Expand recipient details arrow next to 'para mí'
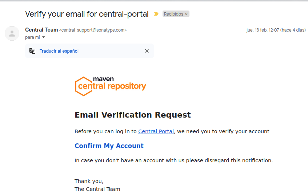 [x=44, y=37]
